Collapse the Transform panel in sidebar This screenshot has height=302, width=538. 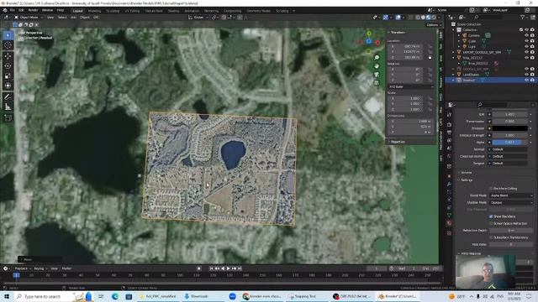pyautogui.click(x=398, y=33)
